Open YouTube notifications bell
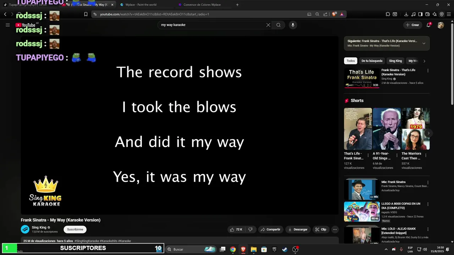The height and width of the screenshot is (255, 454). 428,25
